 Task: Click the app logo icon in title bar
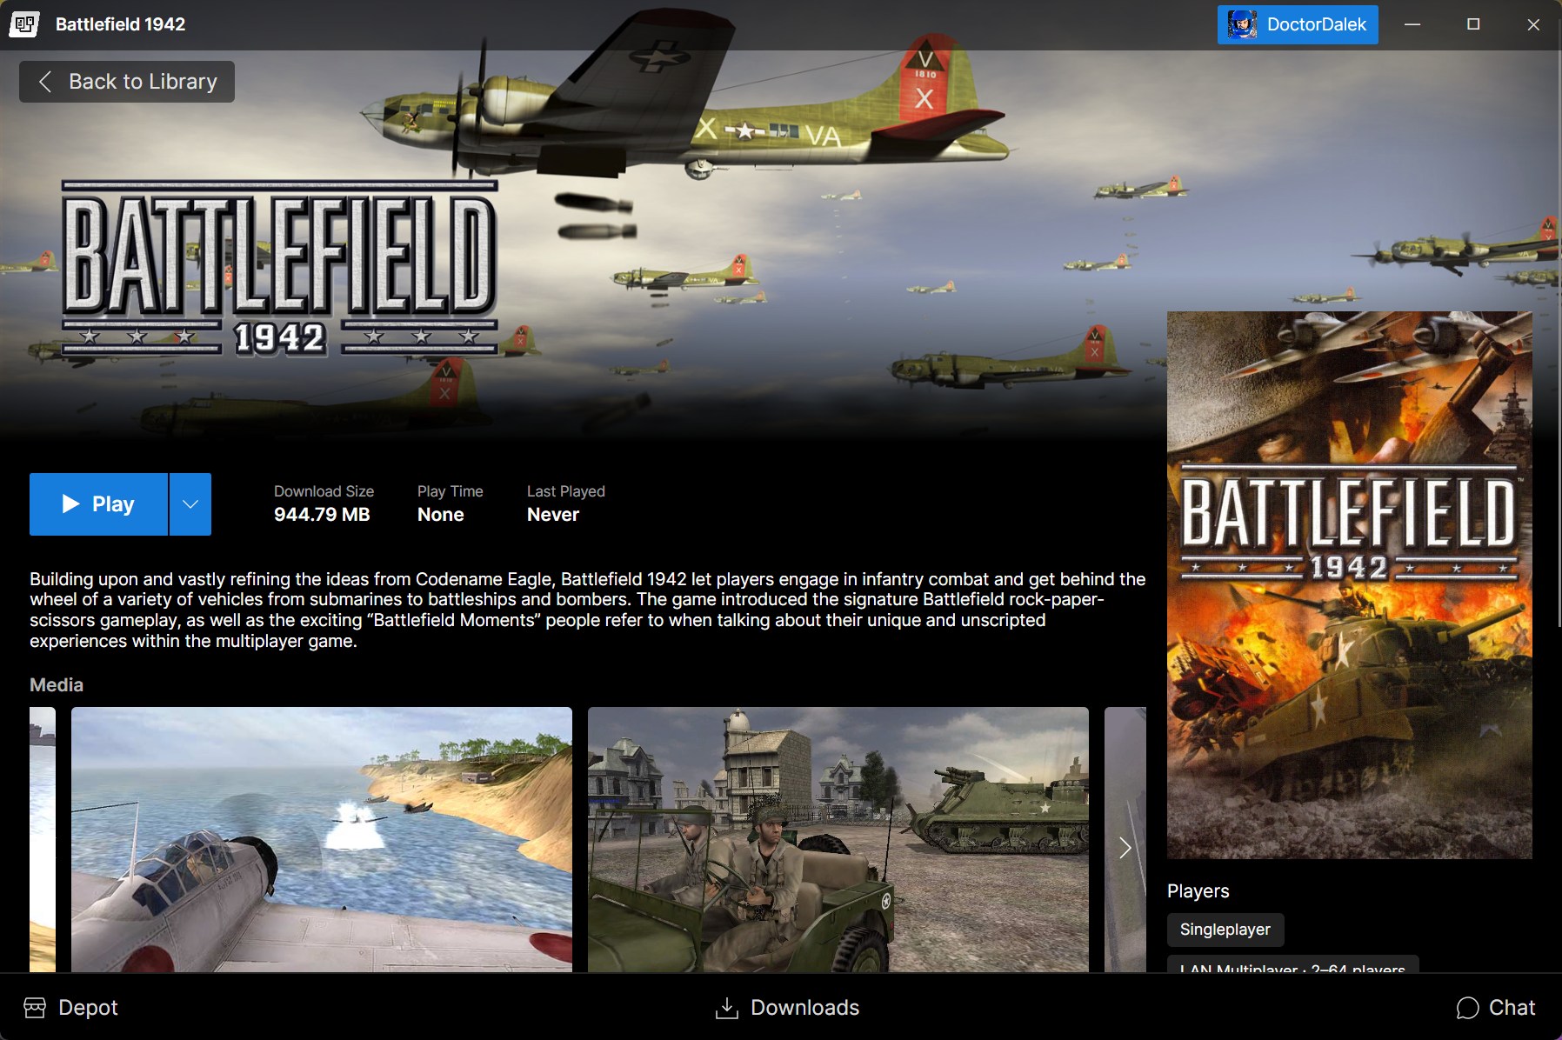click(x=24, y=24)
